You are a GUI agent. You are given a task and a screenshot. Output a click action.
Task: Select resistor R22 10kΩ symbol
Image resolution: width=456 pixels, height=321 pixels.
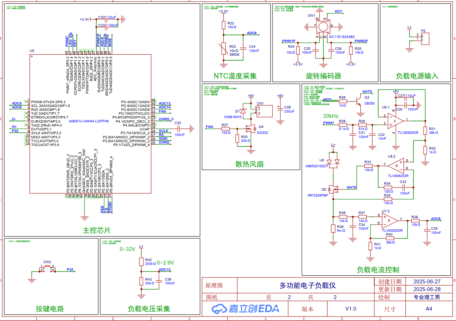[x=224, y=25]
